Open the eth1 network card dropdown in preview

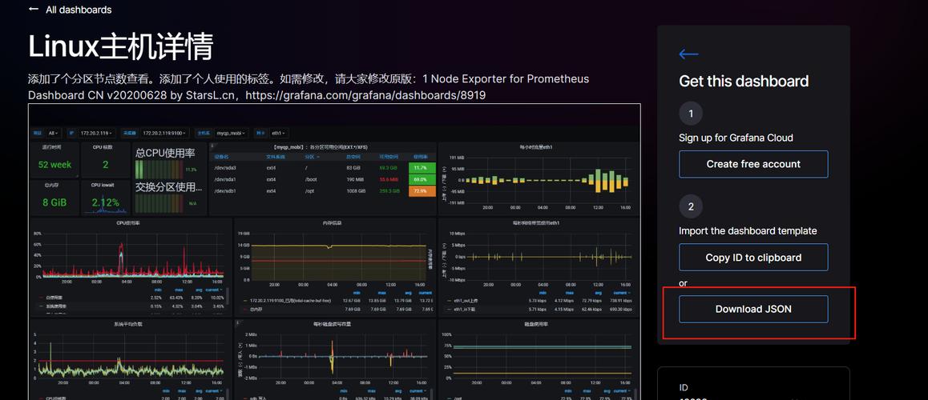(x=279, y=134)
